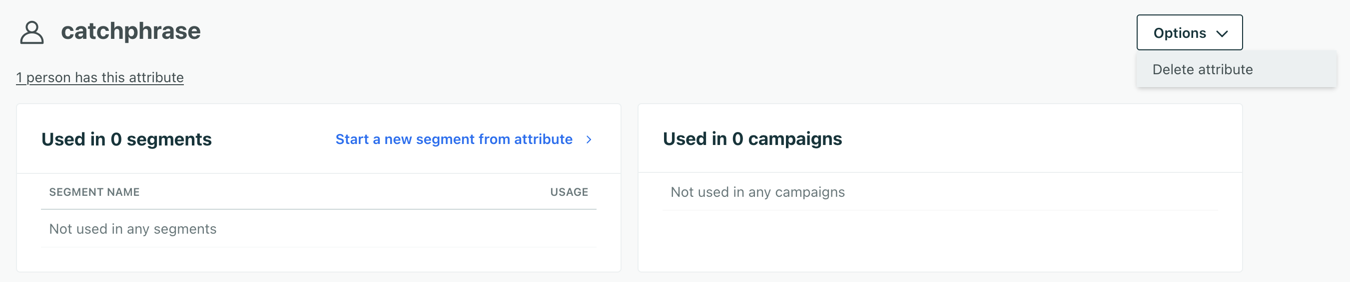Click the SEGMENT NAME column header

(94, 192)
